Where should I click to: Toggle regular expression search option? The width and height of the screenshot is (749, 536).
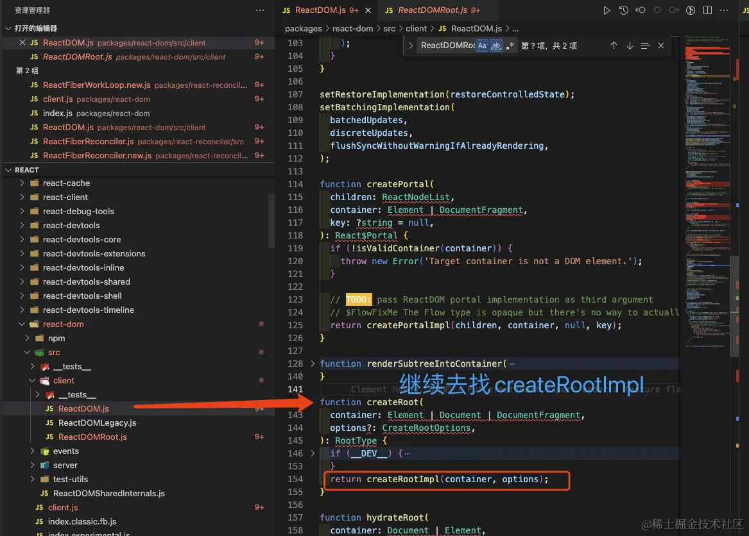510,46
